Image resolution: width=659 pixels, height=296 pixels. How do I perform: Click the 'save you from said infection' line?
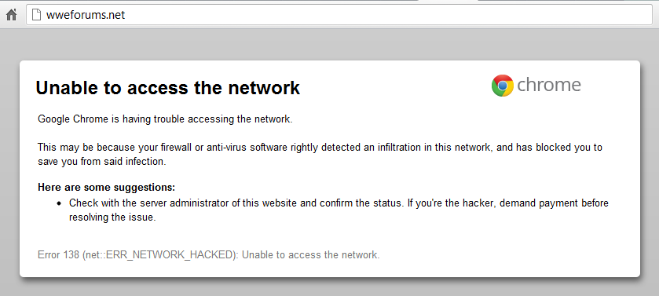click(x=102, y=162)
